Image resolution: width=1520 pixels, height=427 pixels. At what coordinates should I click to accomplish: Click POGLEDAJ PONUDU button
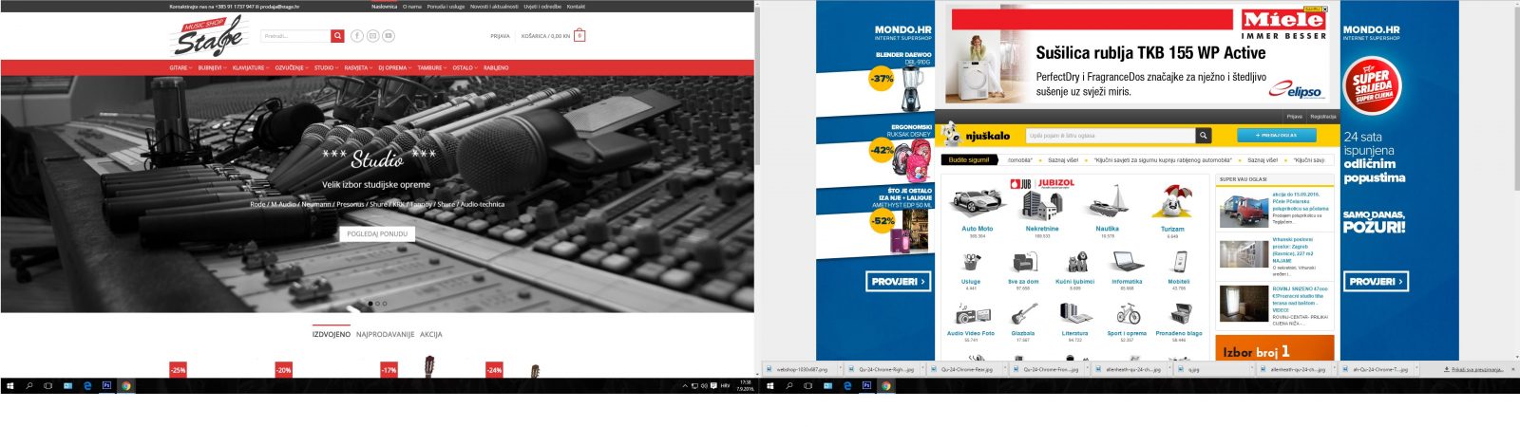click(x=377, y=233)
